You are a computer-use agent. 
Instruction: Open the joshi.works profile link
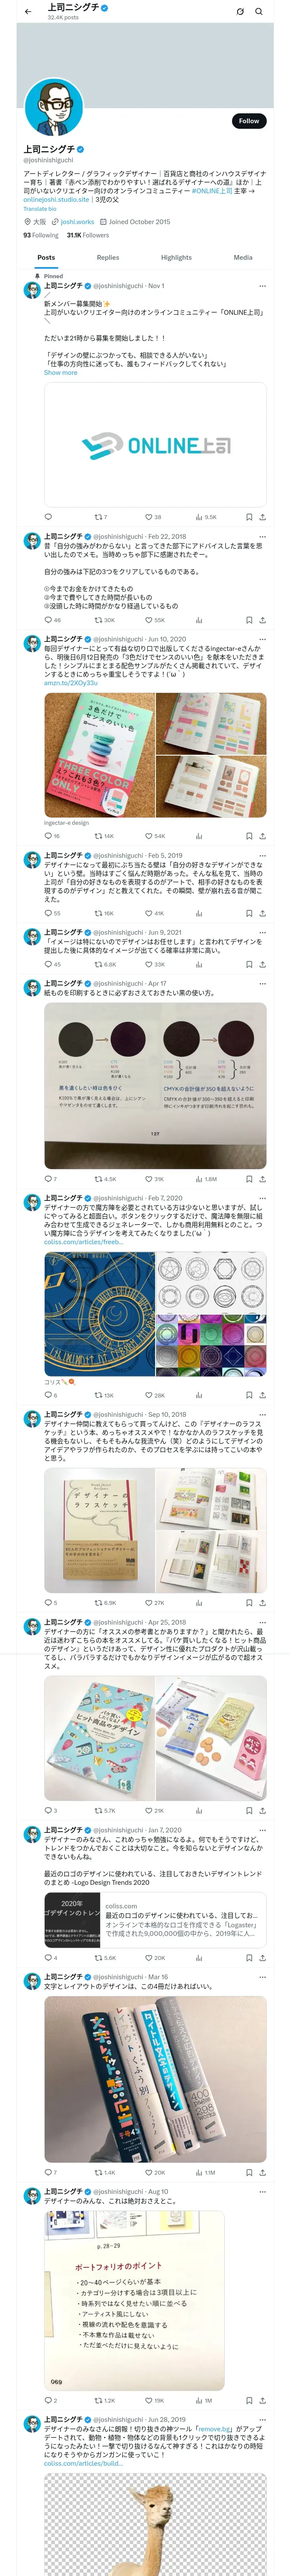pos(77,222)
